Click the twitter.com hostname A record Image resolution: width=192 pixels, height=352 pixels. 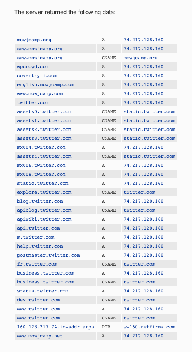33,103
